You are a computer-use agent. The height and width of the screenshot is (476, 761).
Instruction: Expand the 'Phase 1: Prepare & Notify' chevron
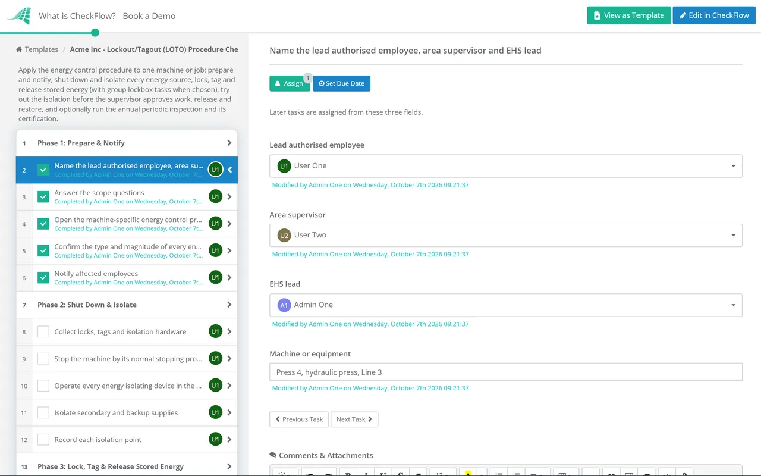point(229,143)
